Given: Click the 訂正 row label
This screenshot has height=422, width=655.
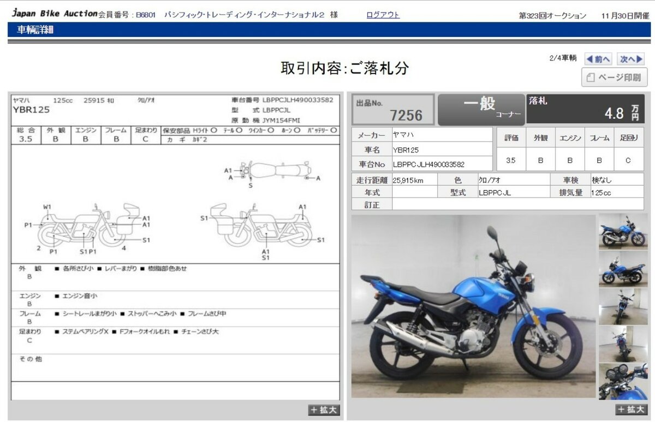Looking at the screenshot, I should click(372, 205).
